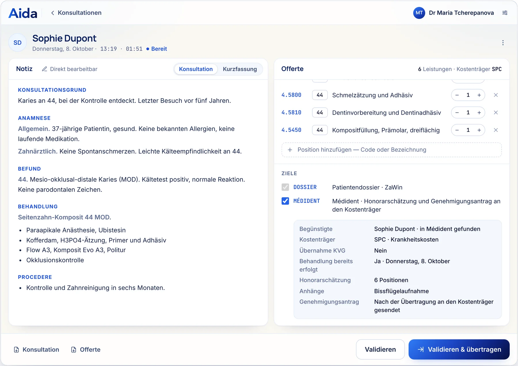Go back to Konsultationen
The image size is (518, 366).
(x=76, y=13)
